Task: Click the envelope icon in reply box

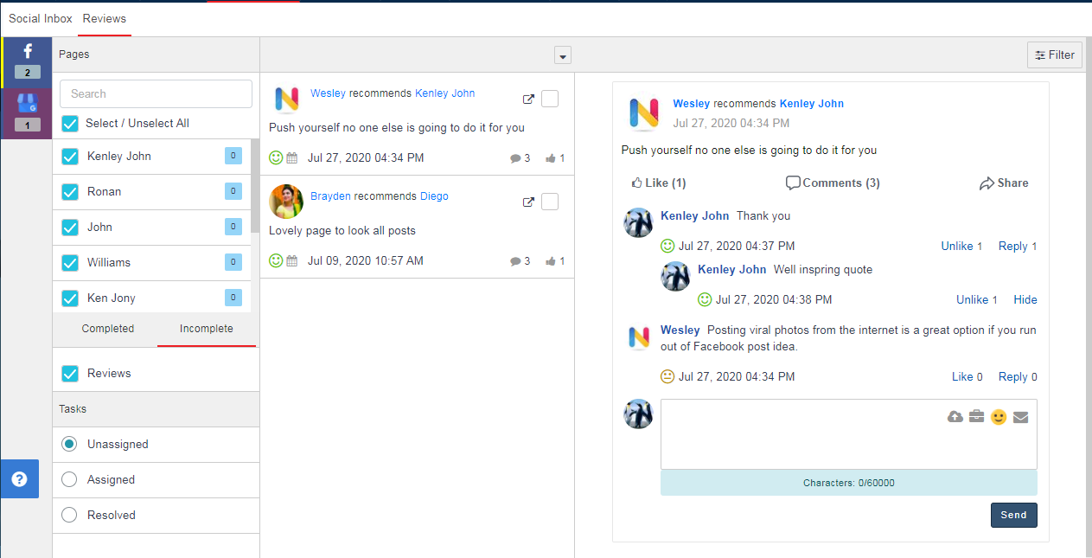Action: click(1020, 417)
